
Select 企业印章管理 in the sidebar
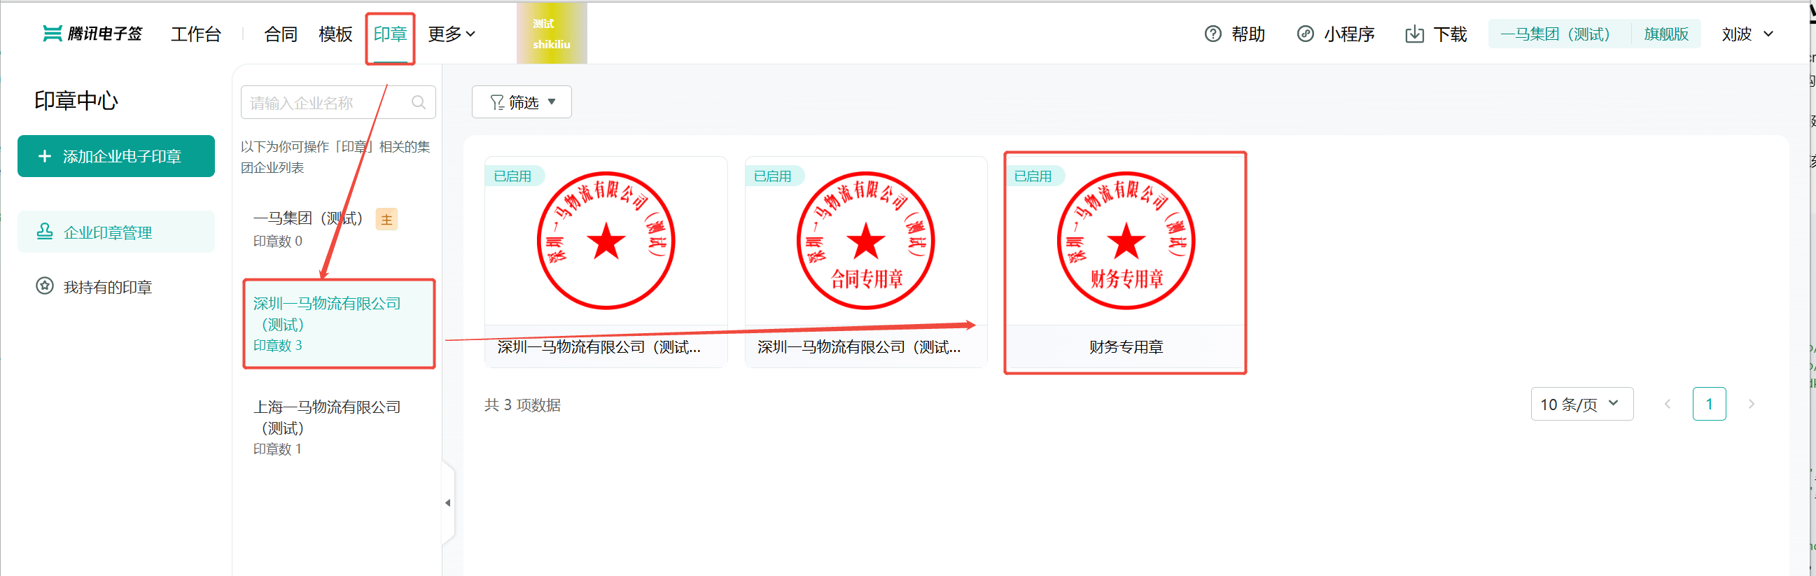[116, 232]
